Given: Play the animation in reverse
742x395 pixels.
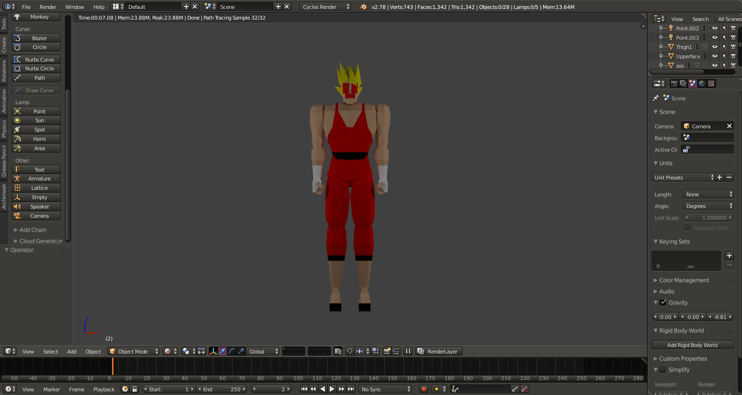Looking at the screenshot, I should tap(323, 389).
